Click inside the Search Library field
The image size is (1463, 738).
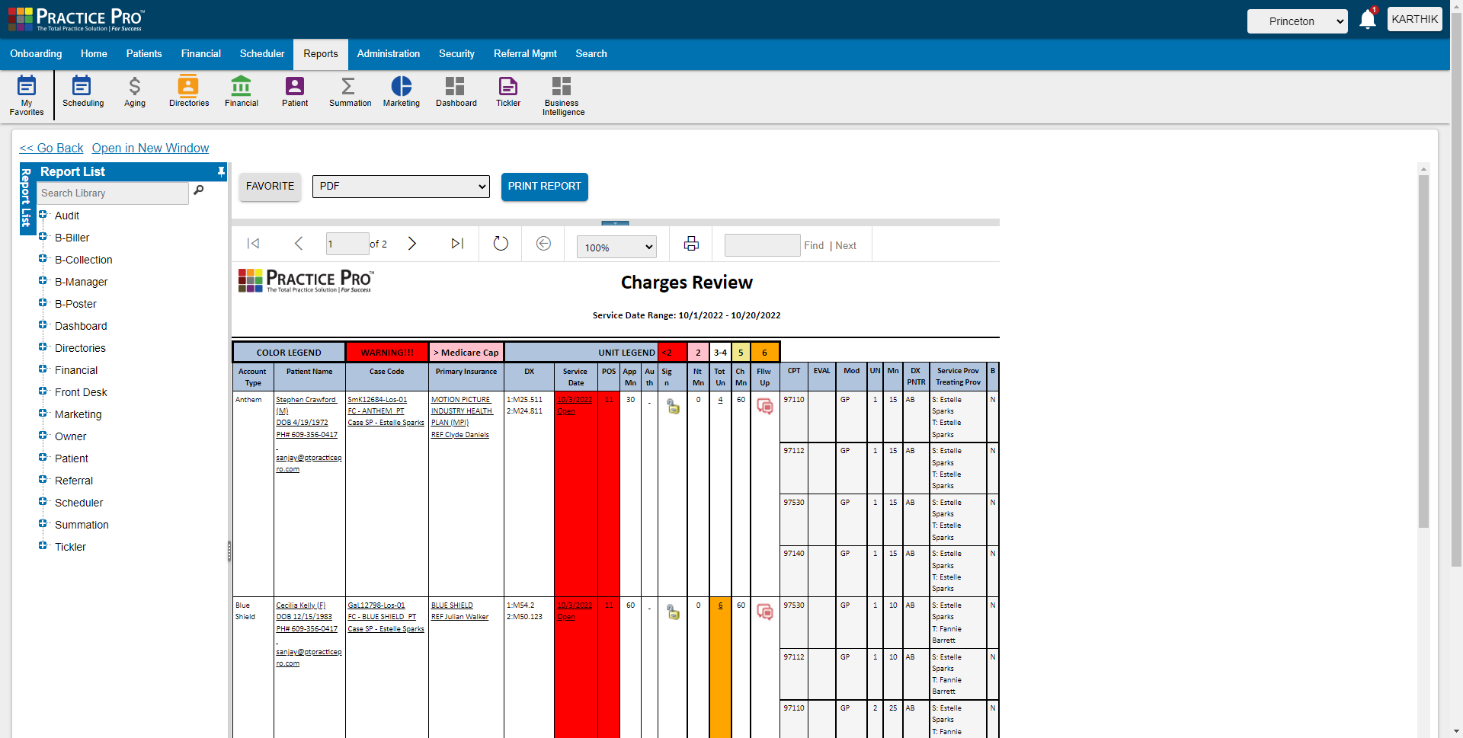[111, 193]
